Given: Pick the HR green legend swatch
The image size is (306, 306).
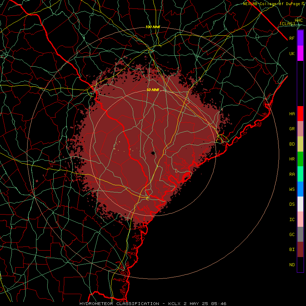Looking at the screenshot, I should point(300,159).
